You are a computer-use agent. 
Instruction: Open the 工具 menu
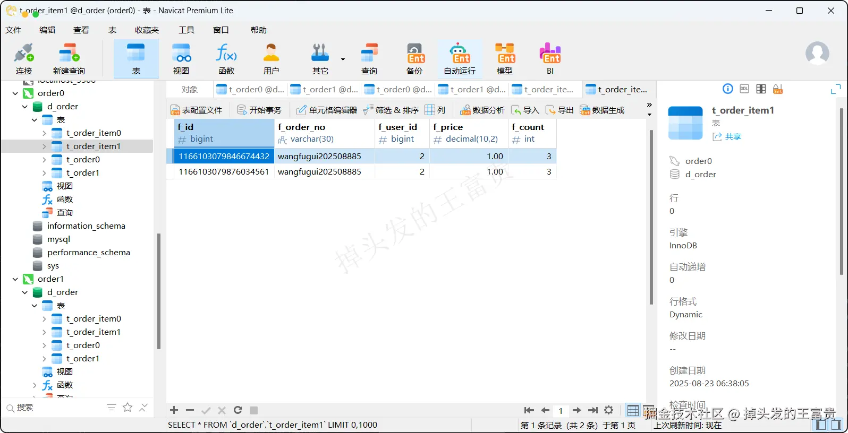pos(186,30)
